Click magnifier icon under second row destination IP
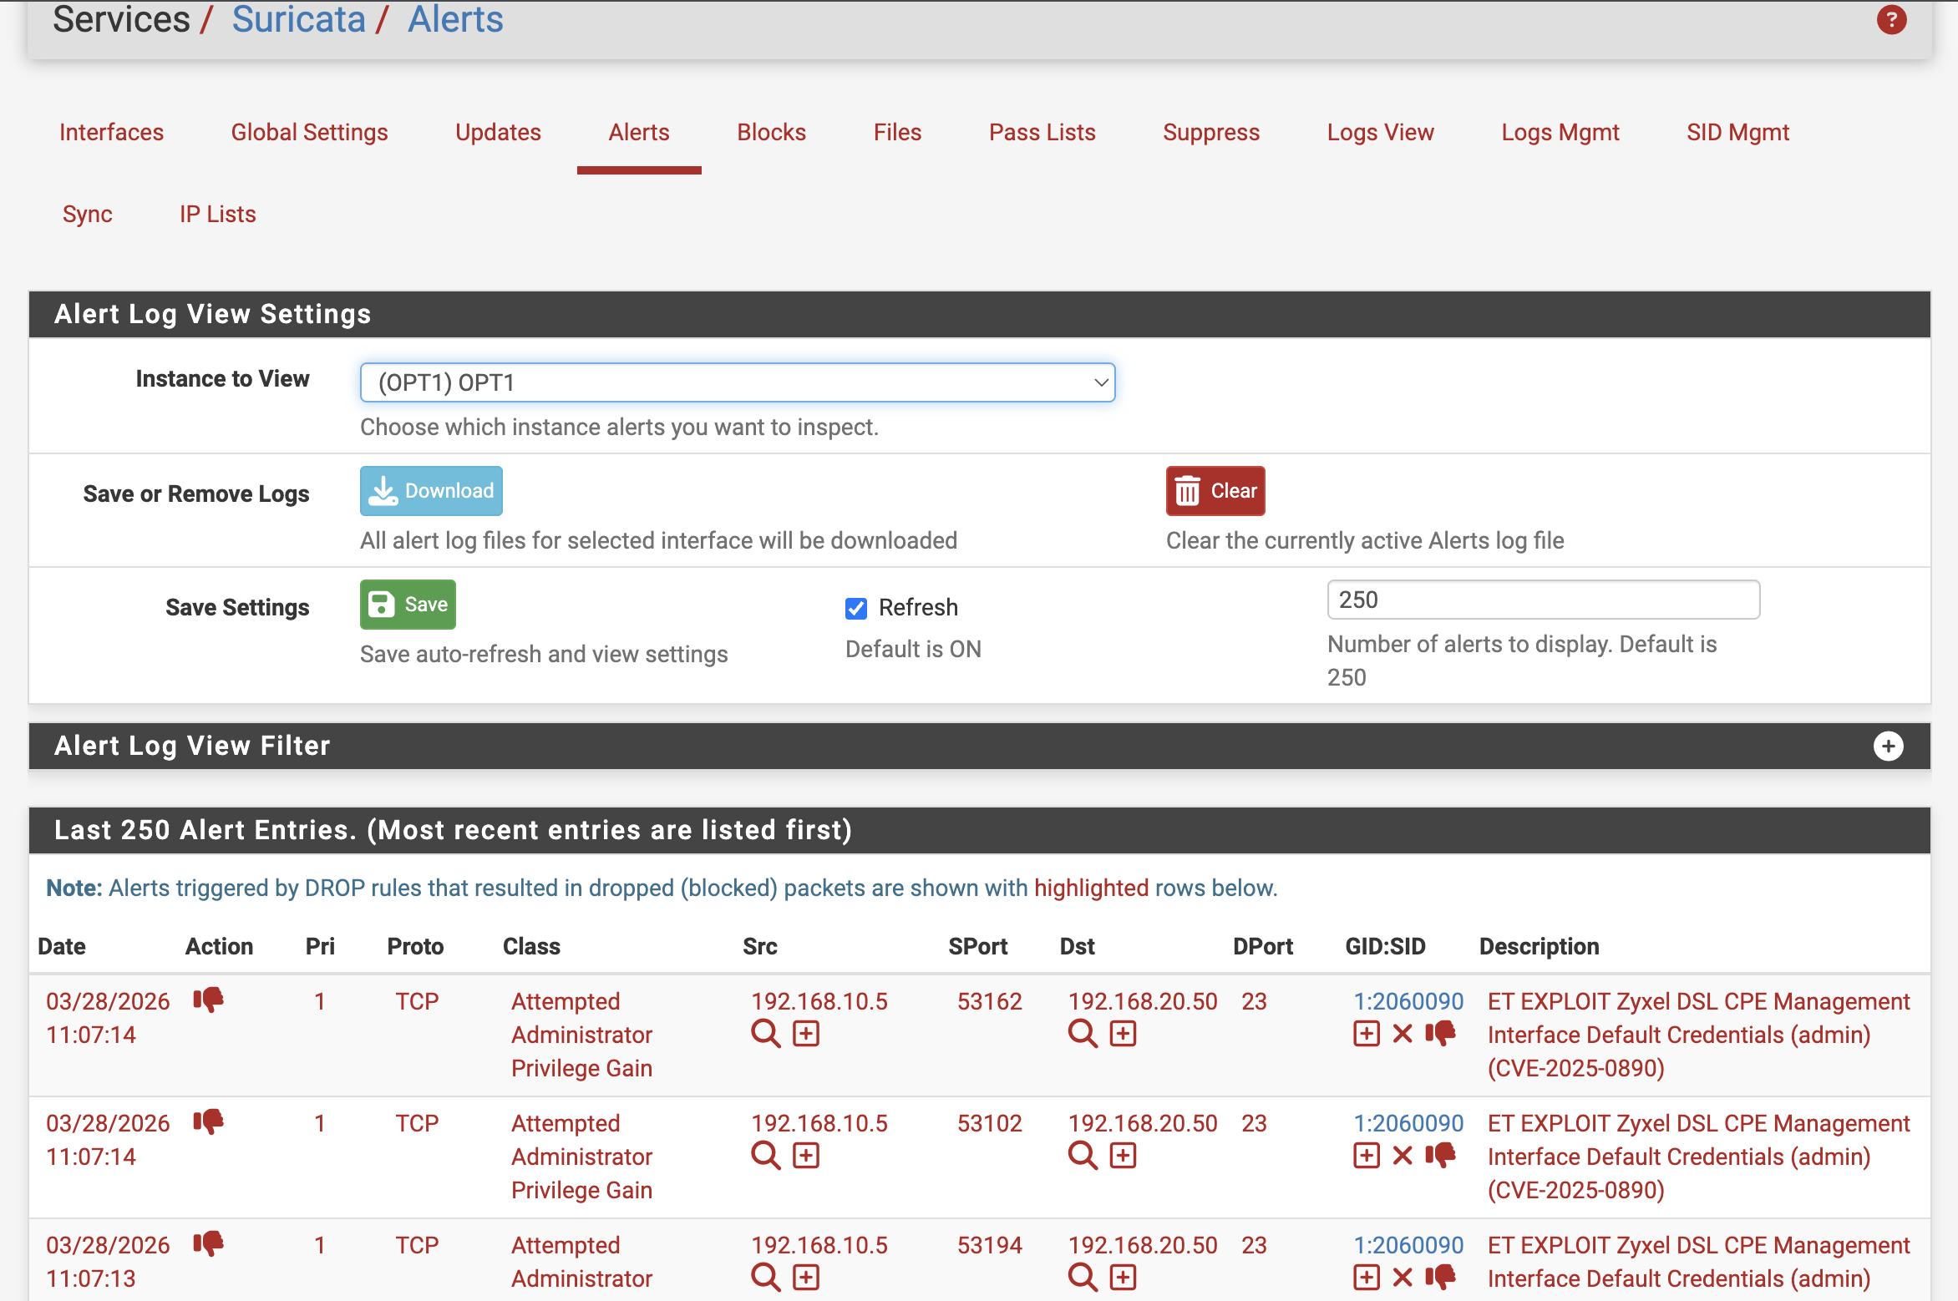 coord(1082,1156)
